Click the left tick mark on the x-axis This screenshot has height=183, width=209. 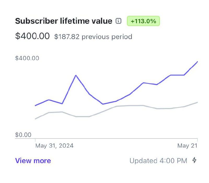pos(35,140)
